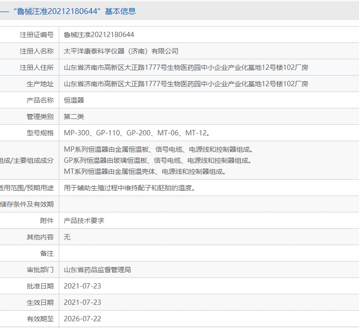Select the 审批部门 label
Image resolution: width=359 pixels, height=328 pixels.
(40, 270)
